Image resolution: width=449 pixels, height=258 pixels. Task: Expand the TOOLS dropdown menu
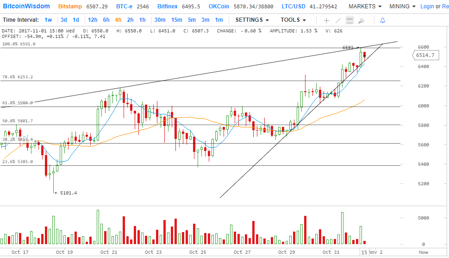click(x=293, y=20)
